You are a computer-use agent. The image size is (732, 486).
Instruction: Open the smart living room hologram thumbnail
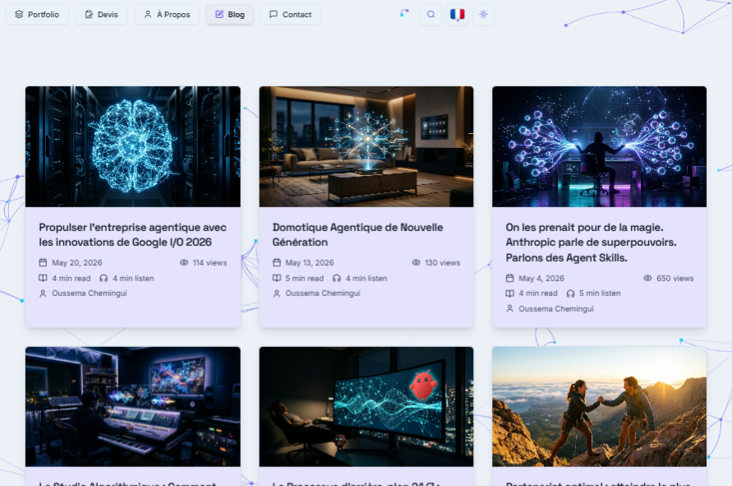(366, 146)
